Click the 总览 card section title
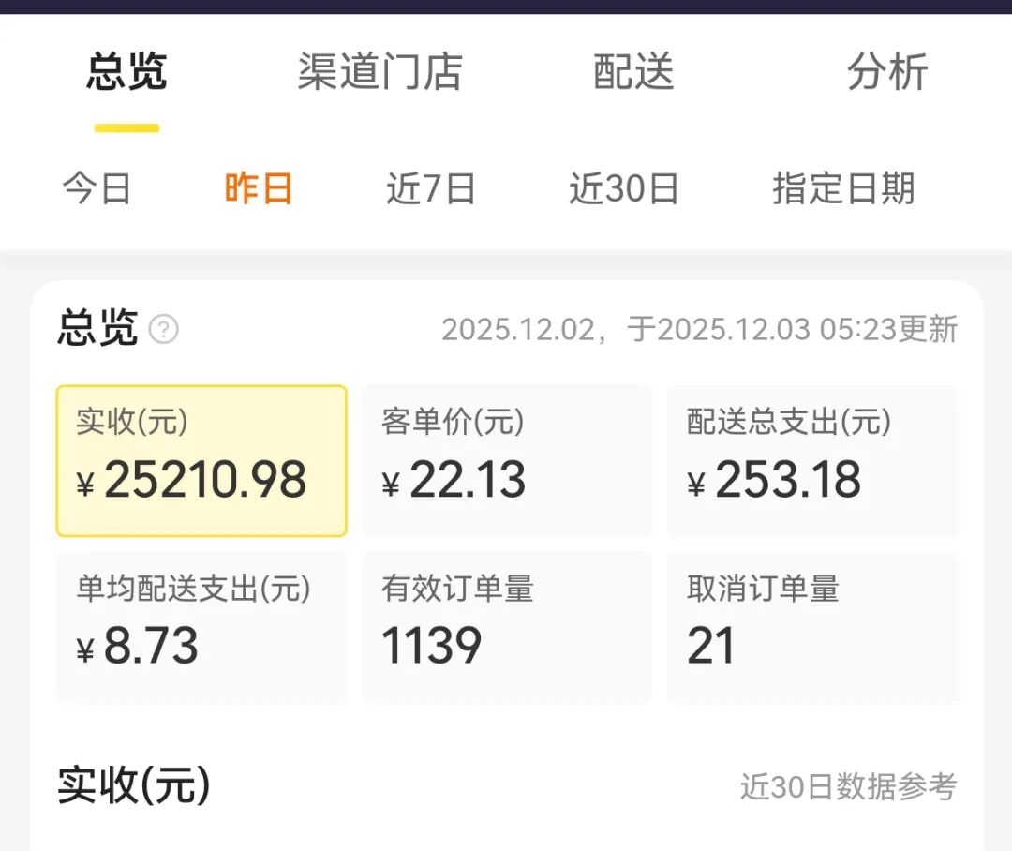This screenshot has width=1012, height=851. pos(97,329)
